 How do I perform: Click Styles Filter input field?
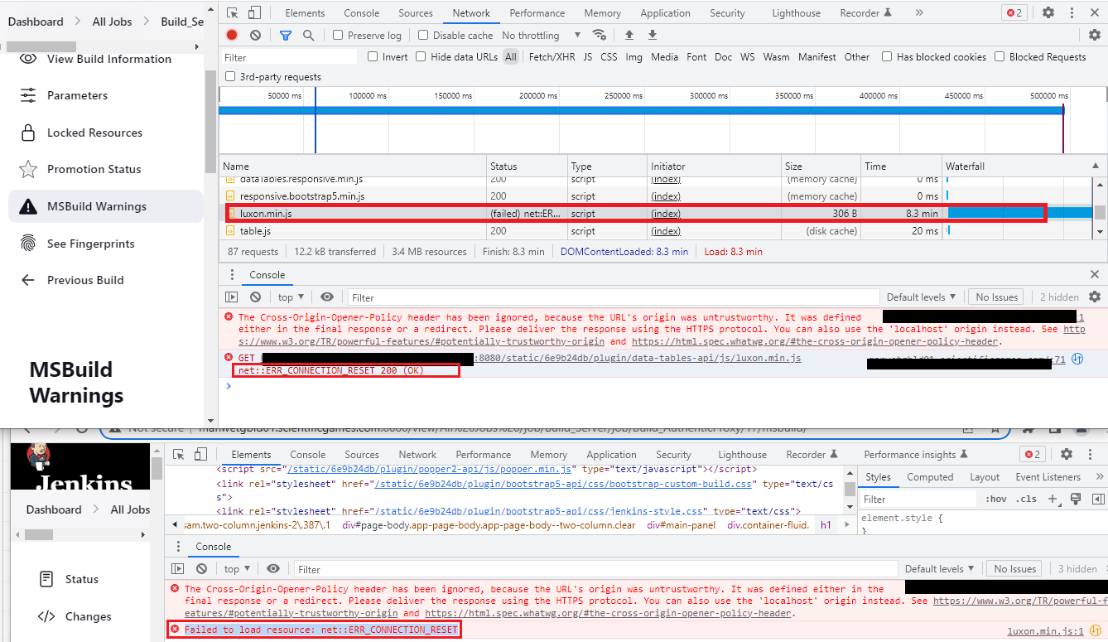coord(918,499)
